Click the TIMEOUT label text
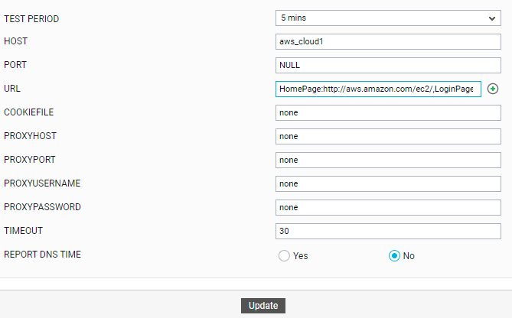This screenshot has width=512, height=318. [23, 231]
